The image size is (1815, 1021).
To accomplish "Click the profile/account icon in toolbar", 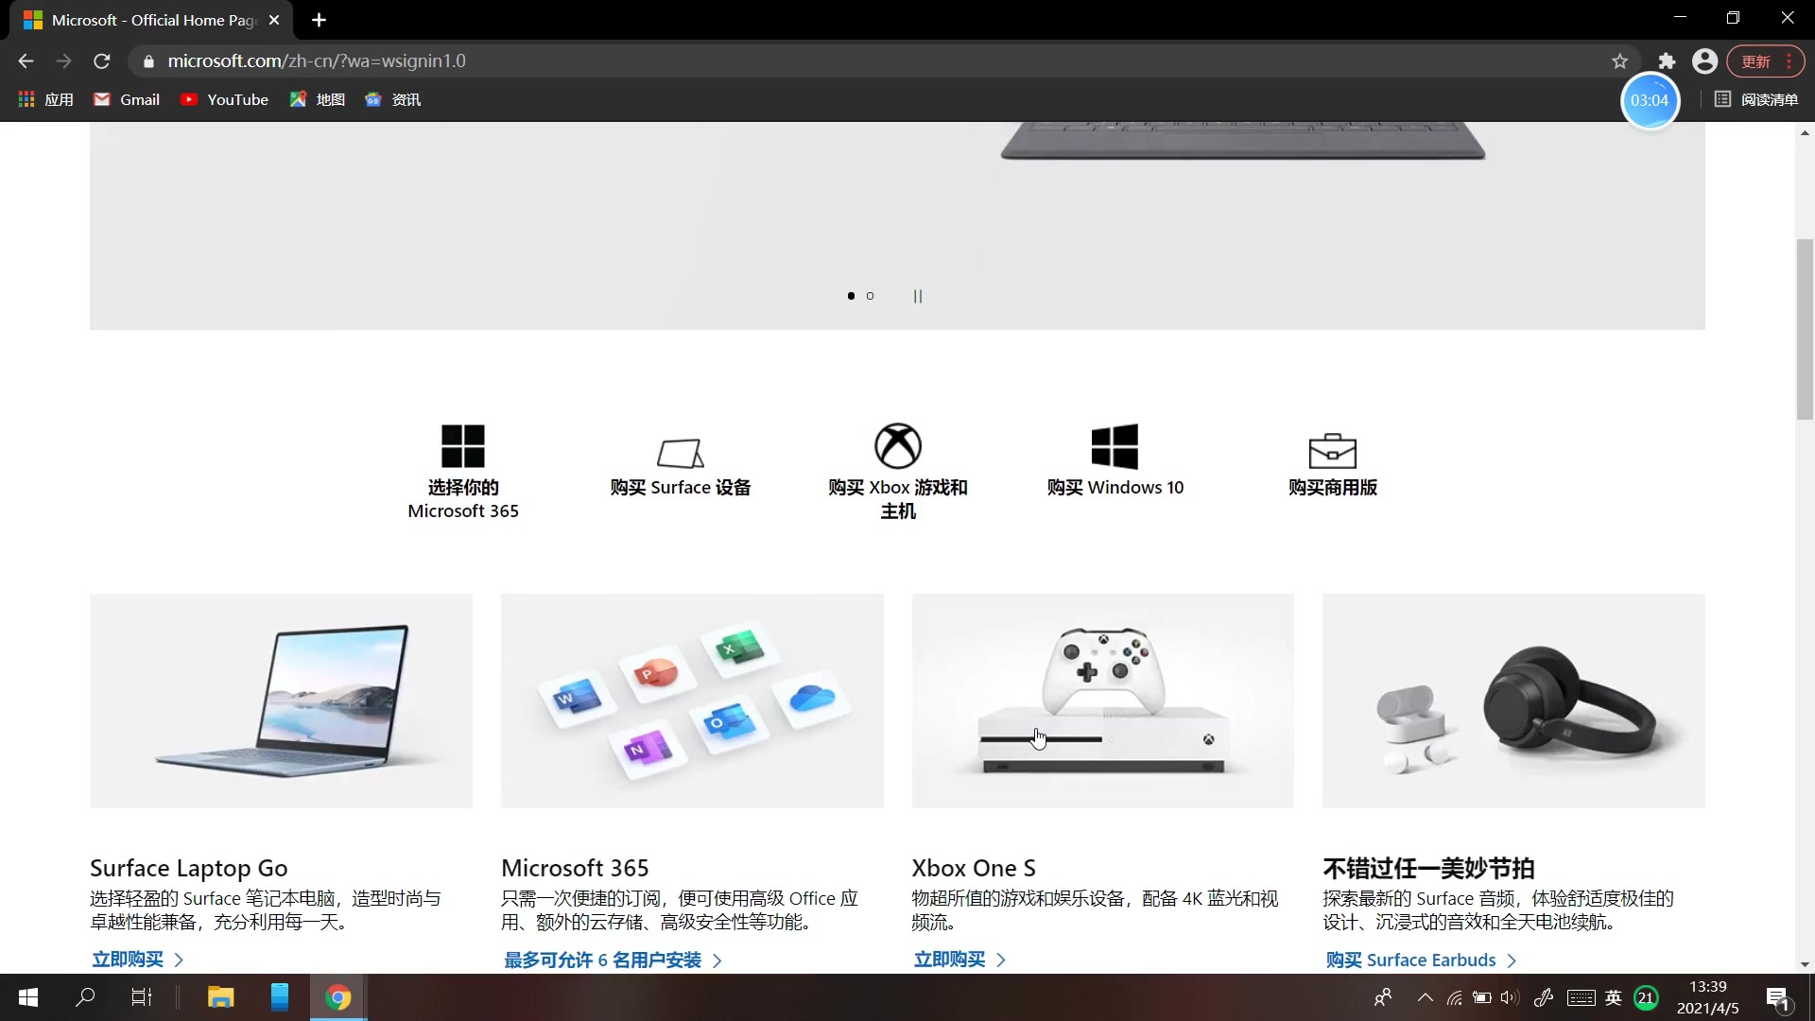I will (x=1705, y=61).
